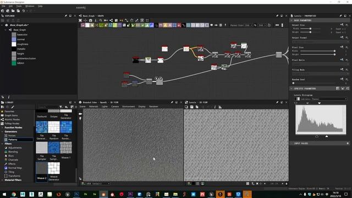Open the File menu

click(x=3, y=6)
